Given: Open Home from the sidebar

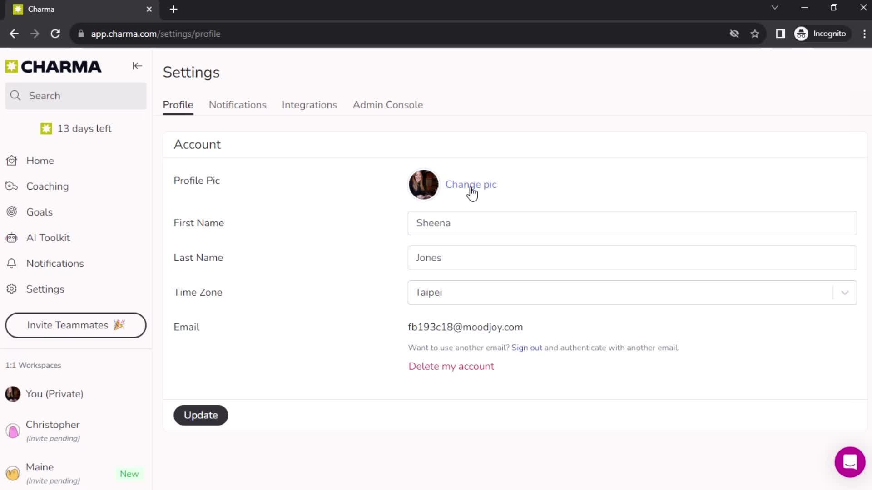Looking at the screenshot, I should click(40, 161).
